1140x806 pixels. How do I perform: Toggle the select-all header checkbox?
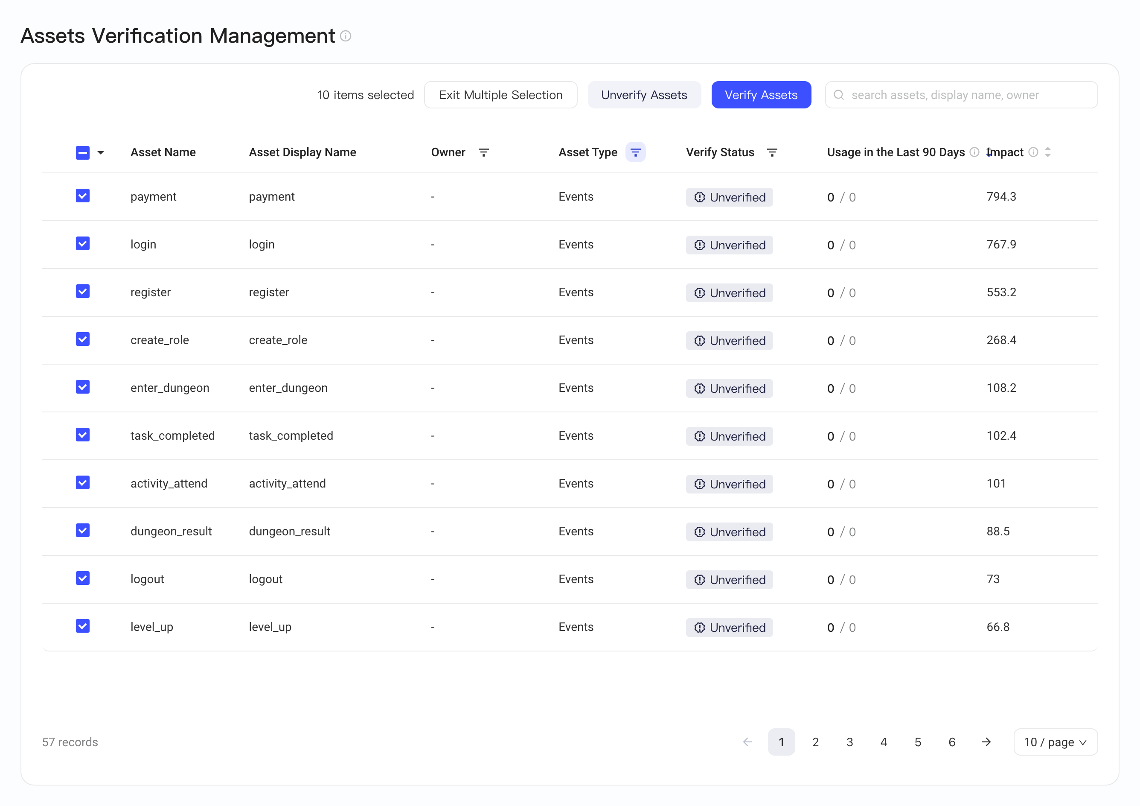[83, 152]
